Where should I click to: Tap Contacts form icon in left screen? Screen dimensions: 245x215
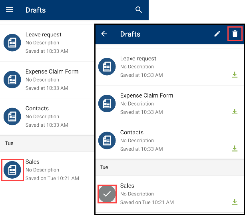[x=12, y=116]
